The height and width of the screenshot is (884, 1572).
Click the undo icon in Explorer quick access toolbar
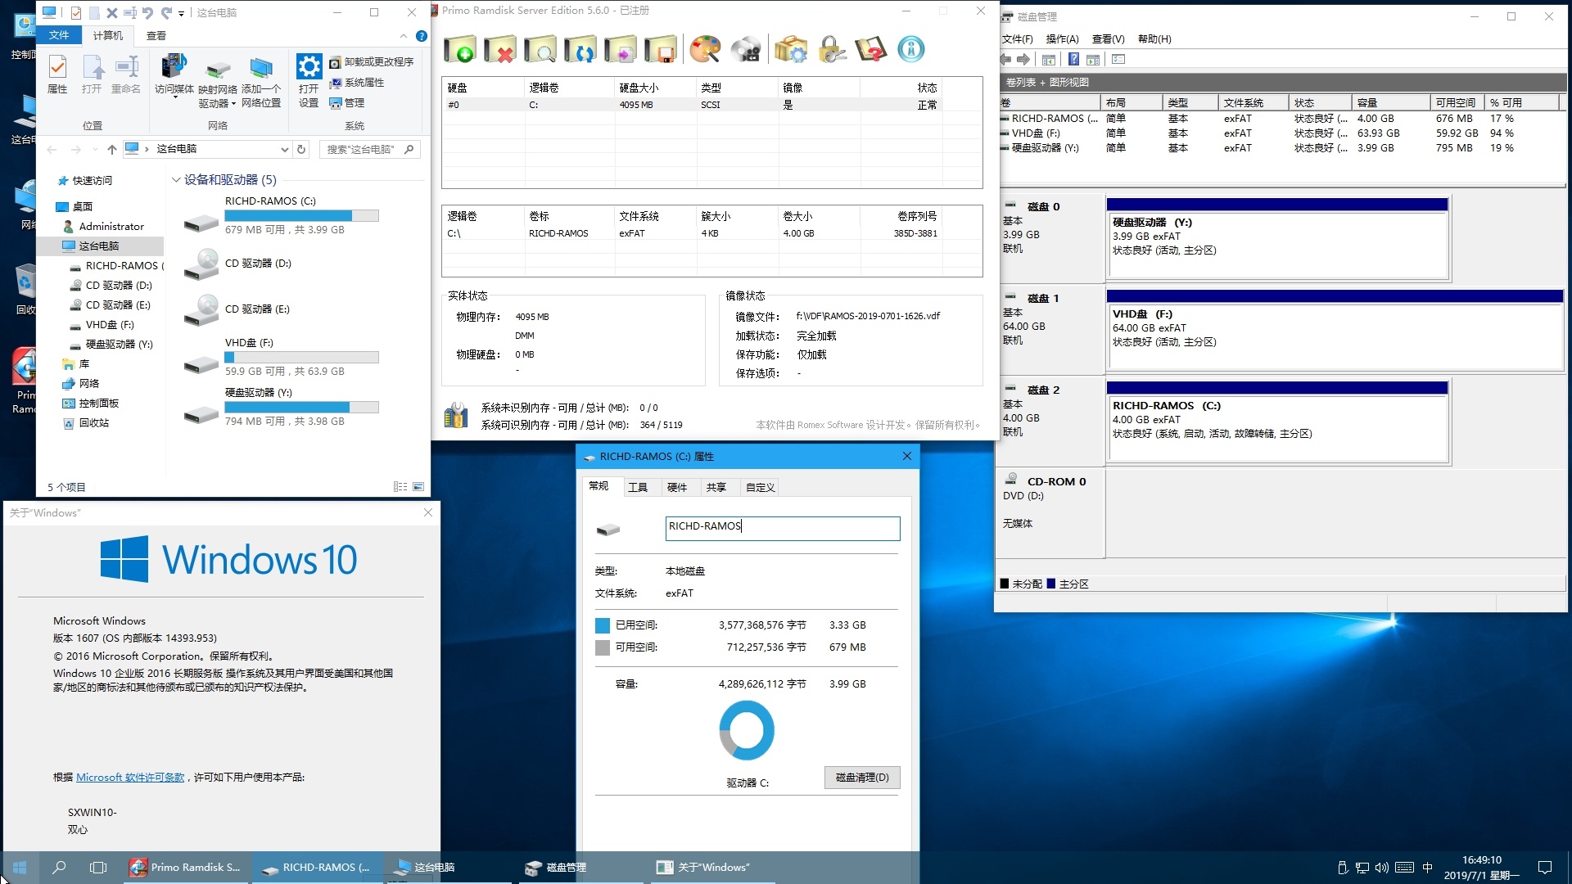[147, 12]
